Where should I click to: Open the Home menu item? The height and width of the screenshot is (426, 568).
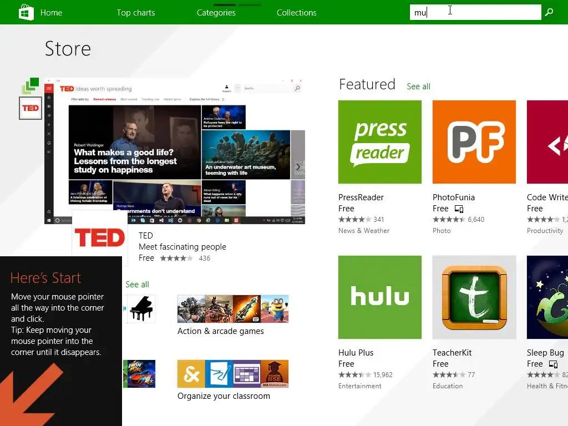coord(51,13)
